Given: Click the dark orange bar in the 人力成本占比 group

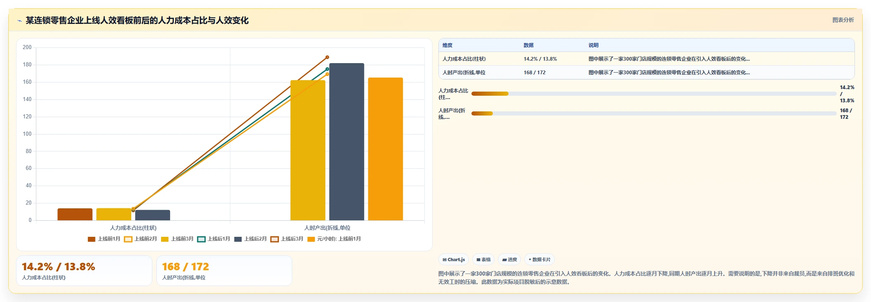Looking at the screenshot, I should pyautogui.click(x=75, y=215).
